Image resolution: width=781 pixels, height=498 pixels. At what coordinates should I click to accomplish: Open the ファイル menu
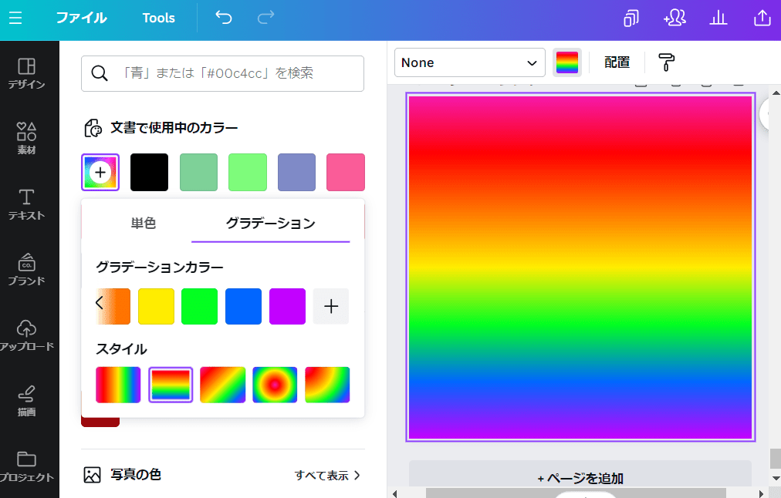point(81,18)
